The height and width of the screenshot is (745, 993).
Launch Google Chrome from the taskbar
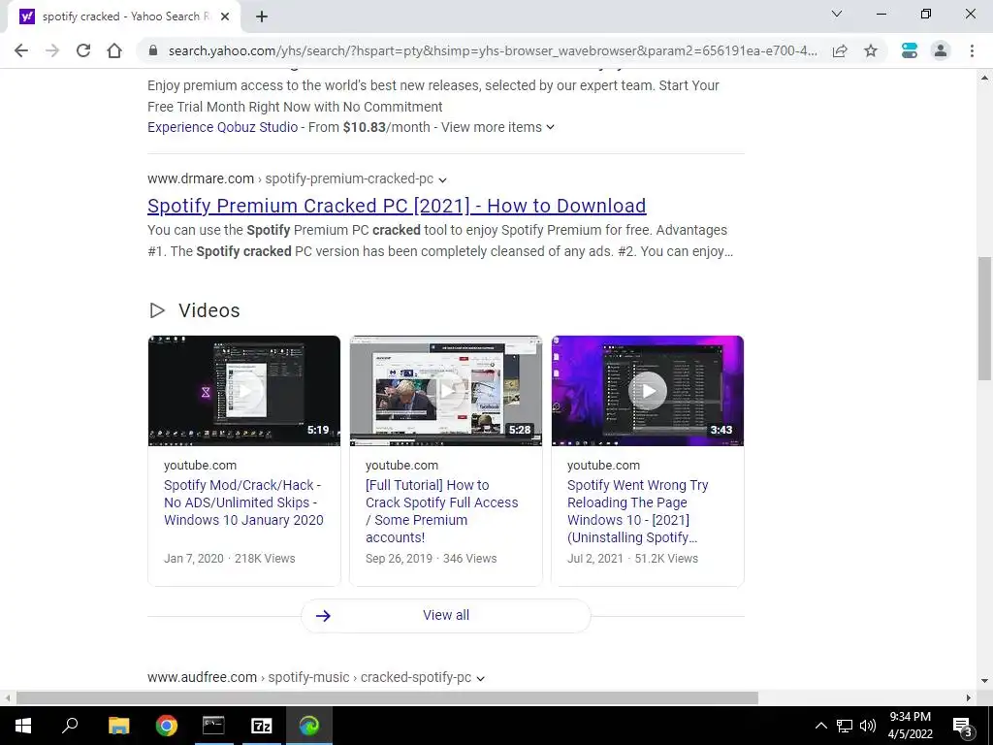tap(167, 726)
